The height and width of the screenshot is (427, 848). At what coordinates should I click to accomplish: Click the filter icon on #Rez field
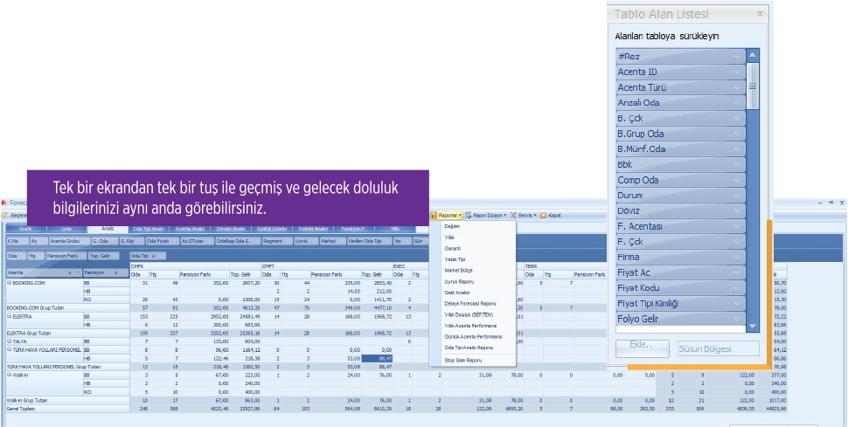pos(738,56)
